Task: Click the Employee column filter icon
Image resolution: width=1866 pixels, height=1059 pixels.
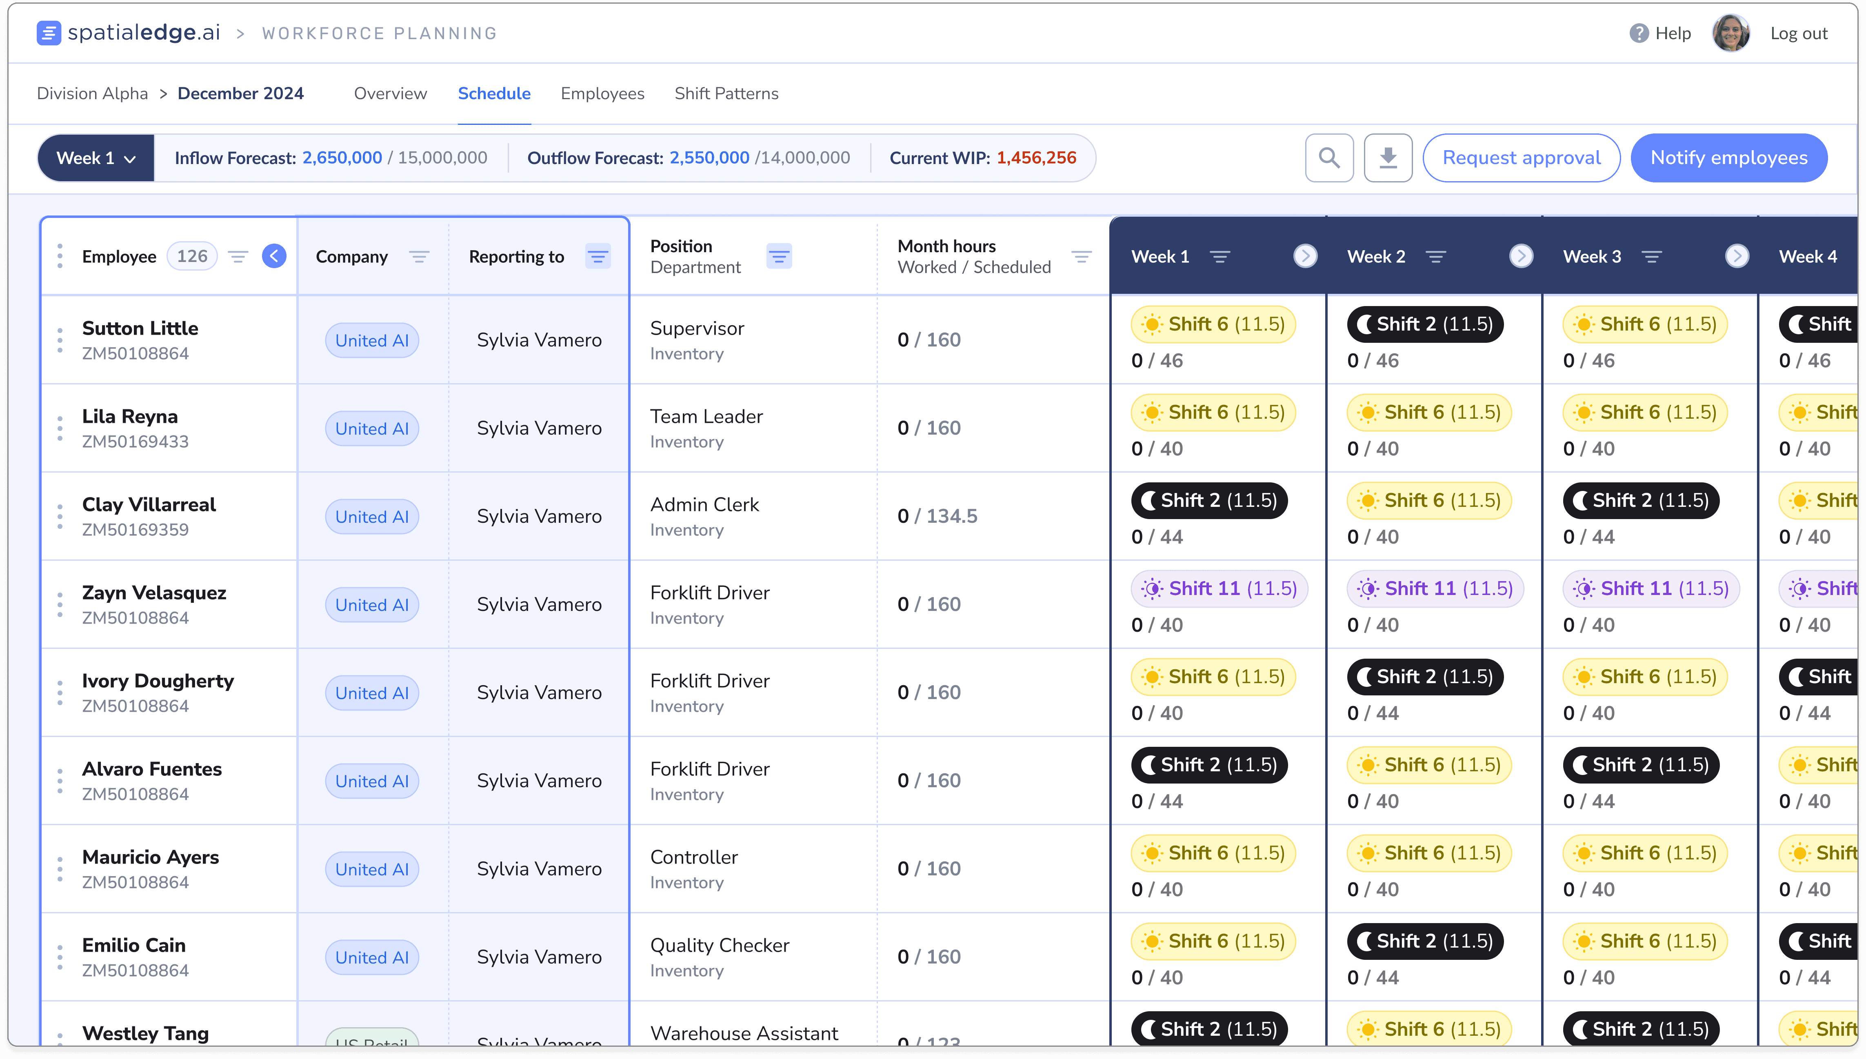Action: point(238,257)
